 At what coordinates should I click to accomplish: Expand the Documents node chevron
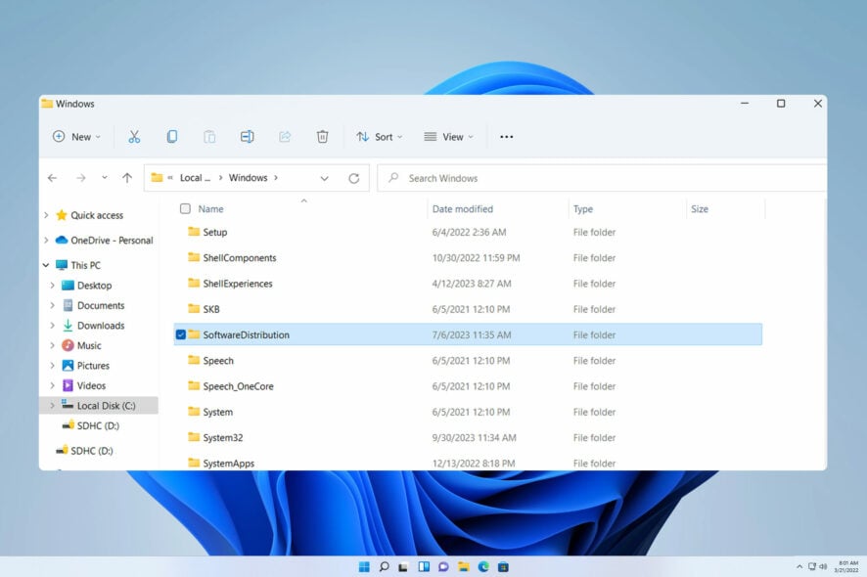tap(53, 305)
